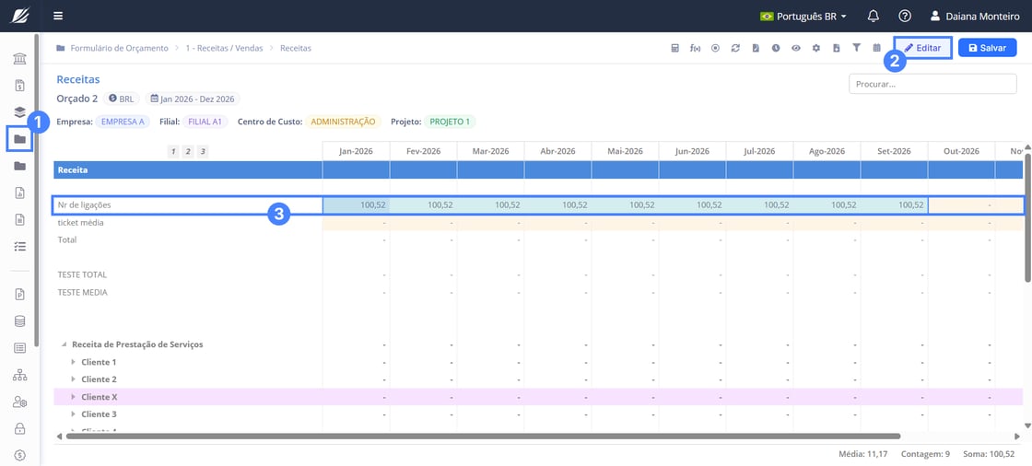Click the padlock icon in the sidebar

tap(19, 428)
